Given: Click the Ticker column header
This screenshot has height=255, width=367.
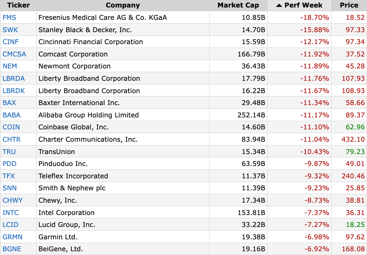Looking at the screenshot, I should click(18, 5).
